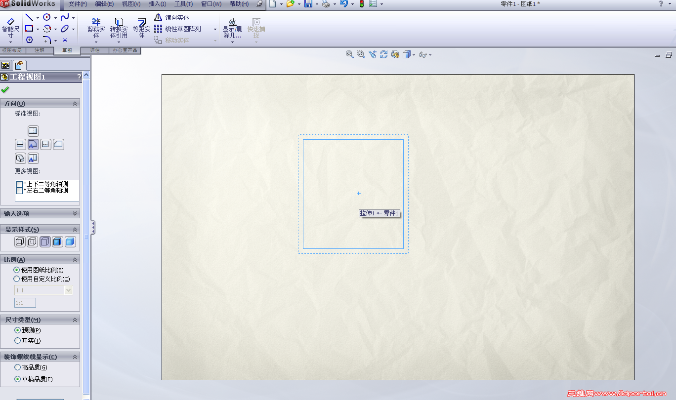
Task: Click 镜向实体 mirror entities
Action: (x=172, y=18)
